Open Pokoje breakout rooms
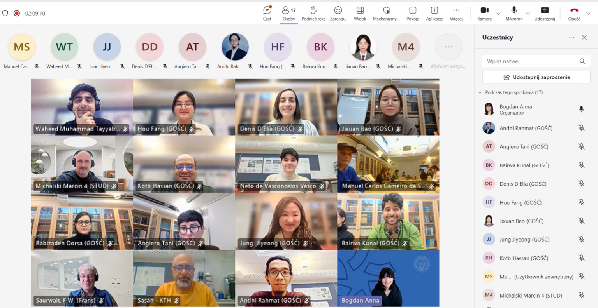This screenshot has height=308, width=598. 413,13
